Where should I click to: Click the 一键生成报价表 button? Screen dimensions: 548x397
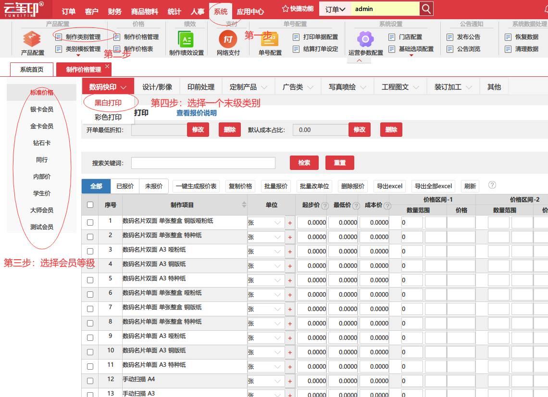(196, 186)
